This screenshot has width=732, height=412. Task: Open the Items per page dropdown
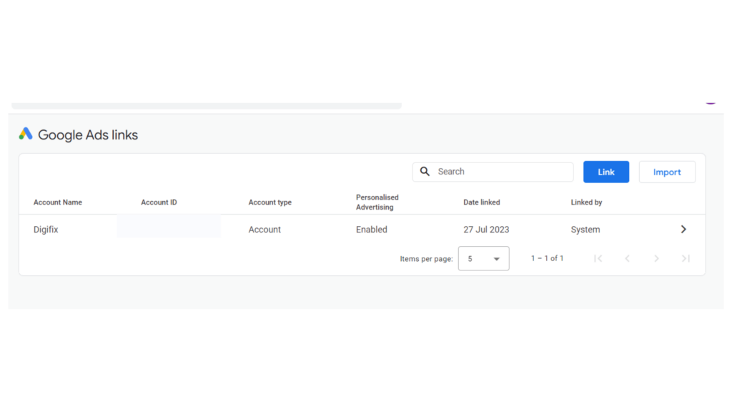pyautogui.click(x=484, y=258)
